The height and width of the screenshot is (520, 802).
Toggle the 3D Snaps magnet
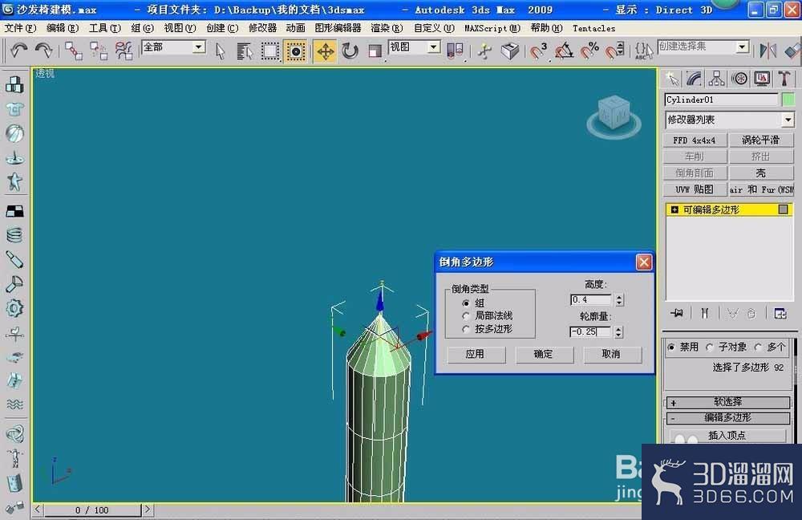pos(538,51)
